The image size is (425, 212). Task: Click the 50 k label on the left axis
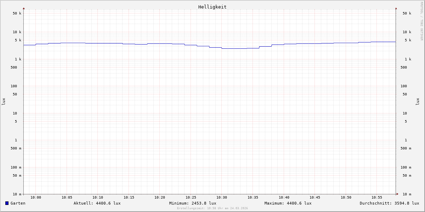point(17,13)
